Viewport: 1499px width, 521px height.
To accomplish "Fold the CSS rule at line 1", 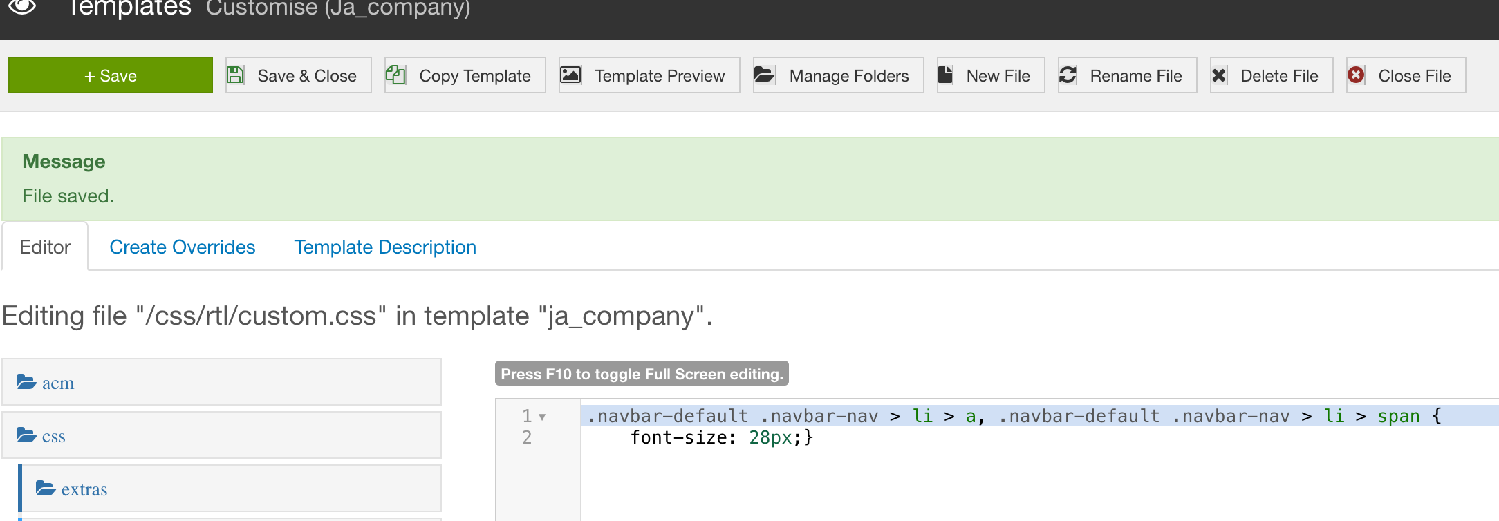I will tap(543, 417).
